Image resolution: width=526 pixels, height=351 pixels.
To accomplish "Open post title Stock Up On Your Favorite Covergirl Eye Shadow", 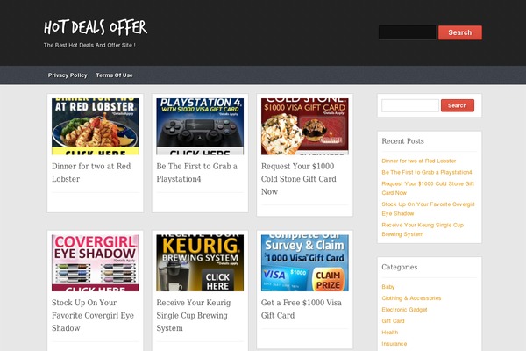I will (x=93, y=315).
